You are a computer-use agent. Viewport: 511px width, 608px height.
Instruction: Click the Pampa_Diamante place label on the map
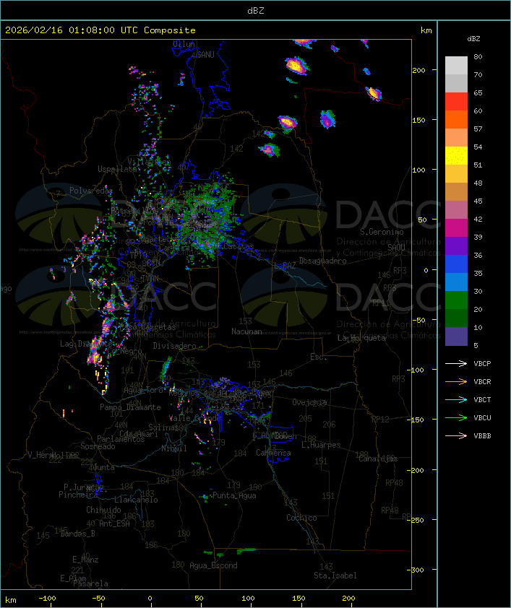tap(130, 407)
